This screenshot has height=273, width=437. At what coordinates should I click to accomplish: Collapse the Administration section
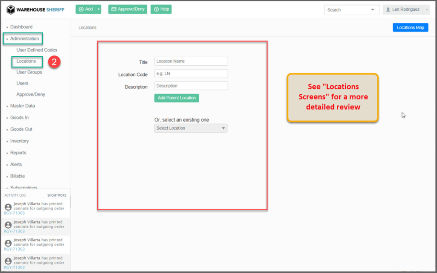click(24, 38)
